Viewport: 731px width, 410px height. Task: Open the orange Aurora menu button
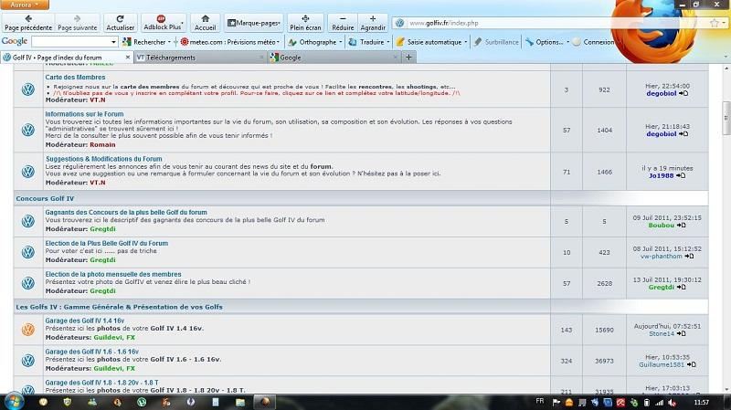point(25,5)
